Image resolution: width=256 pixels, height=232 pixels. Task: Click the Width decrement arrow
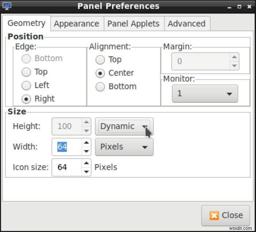(x=86, y=151)
